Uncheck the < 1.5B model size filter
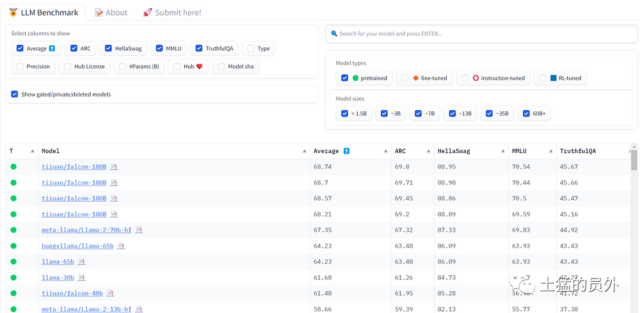 coord(344,113)
